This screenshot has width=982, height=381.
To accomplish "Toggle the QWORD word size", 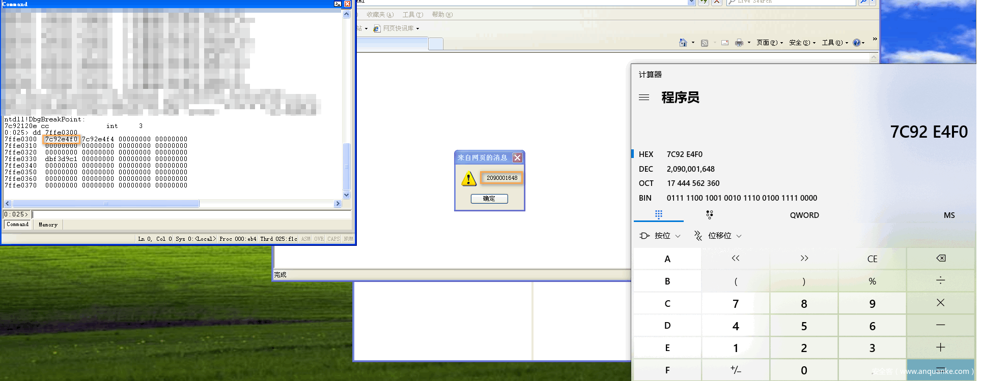I will pyautogui.click(x=804, y=215).
